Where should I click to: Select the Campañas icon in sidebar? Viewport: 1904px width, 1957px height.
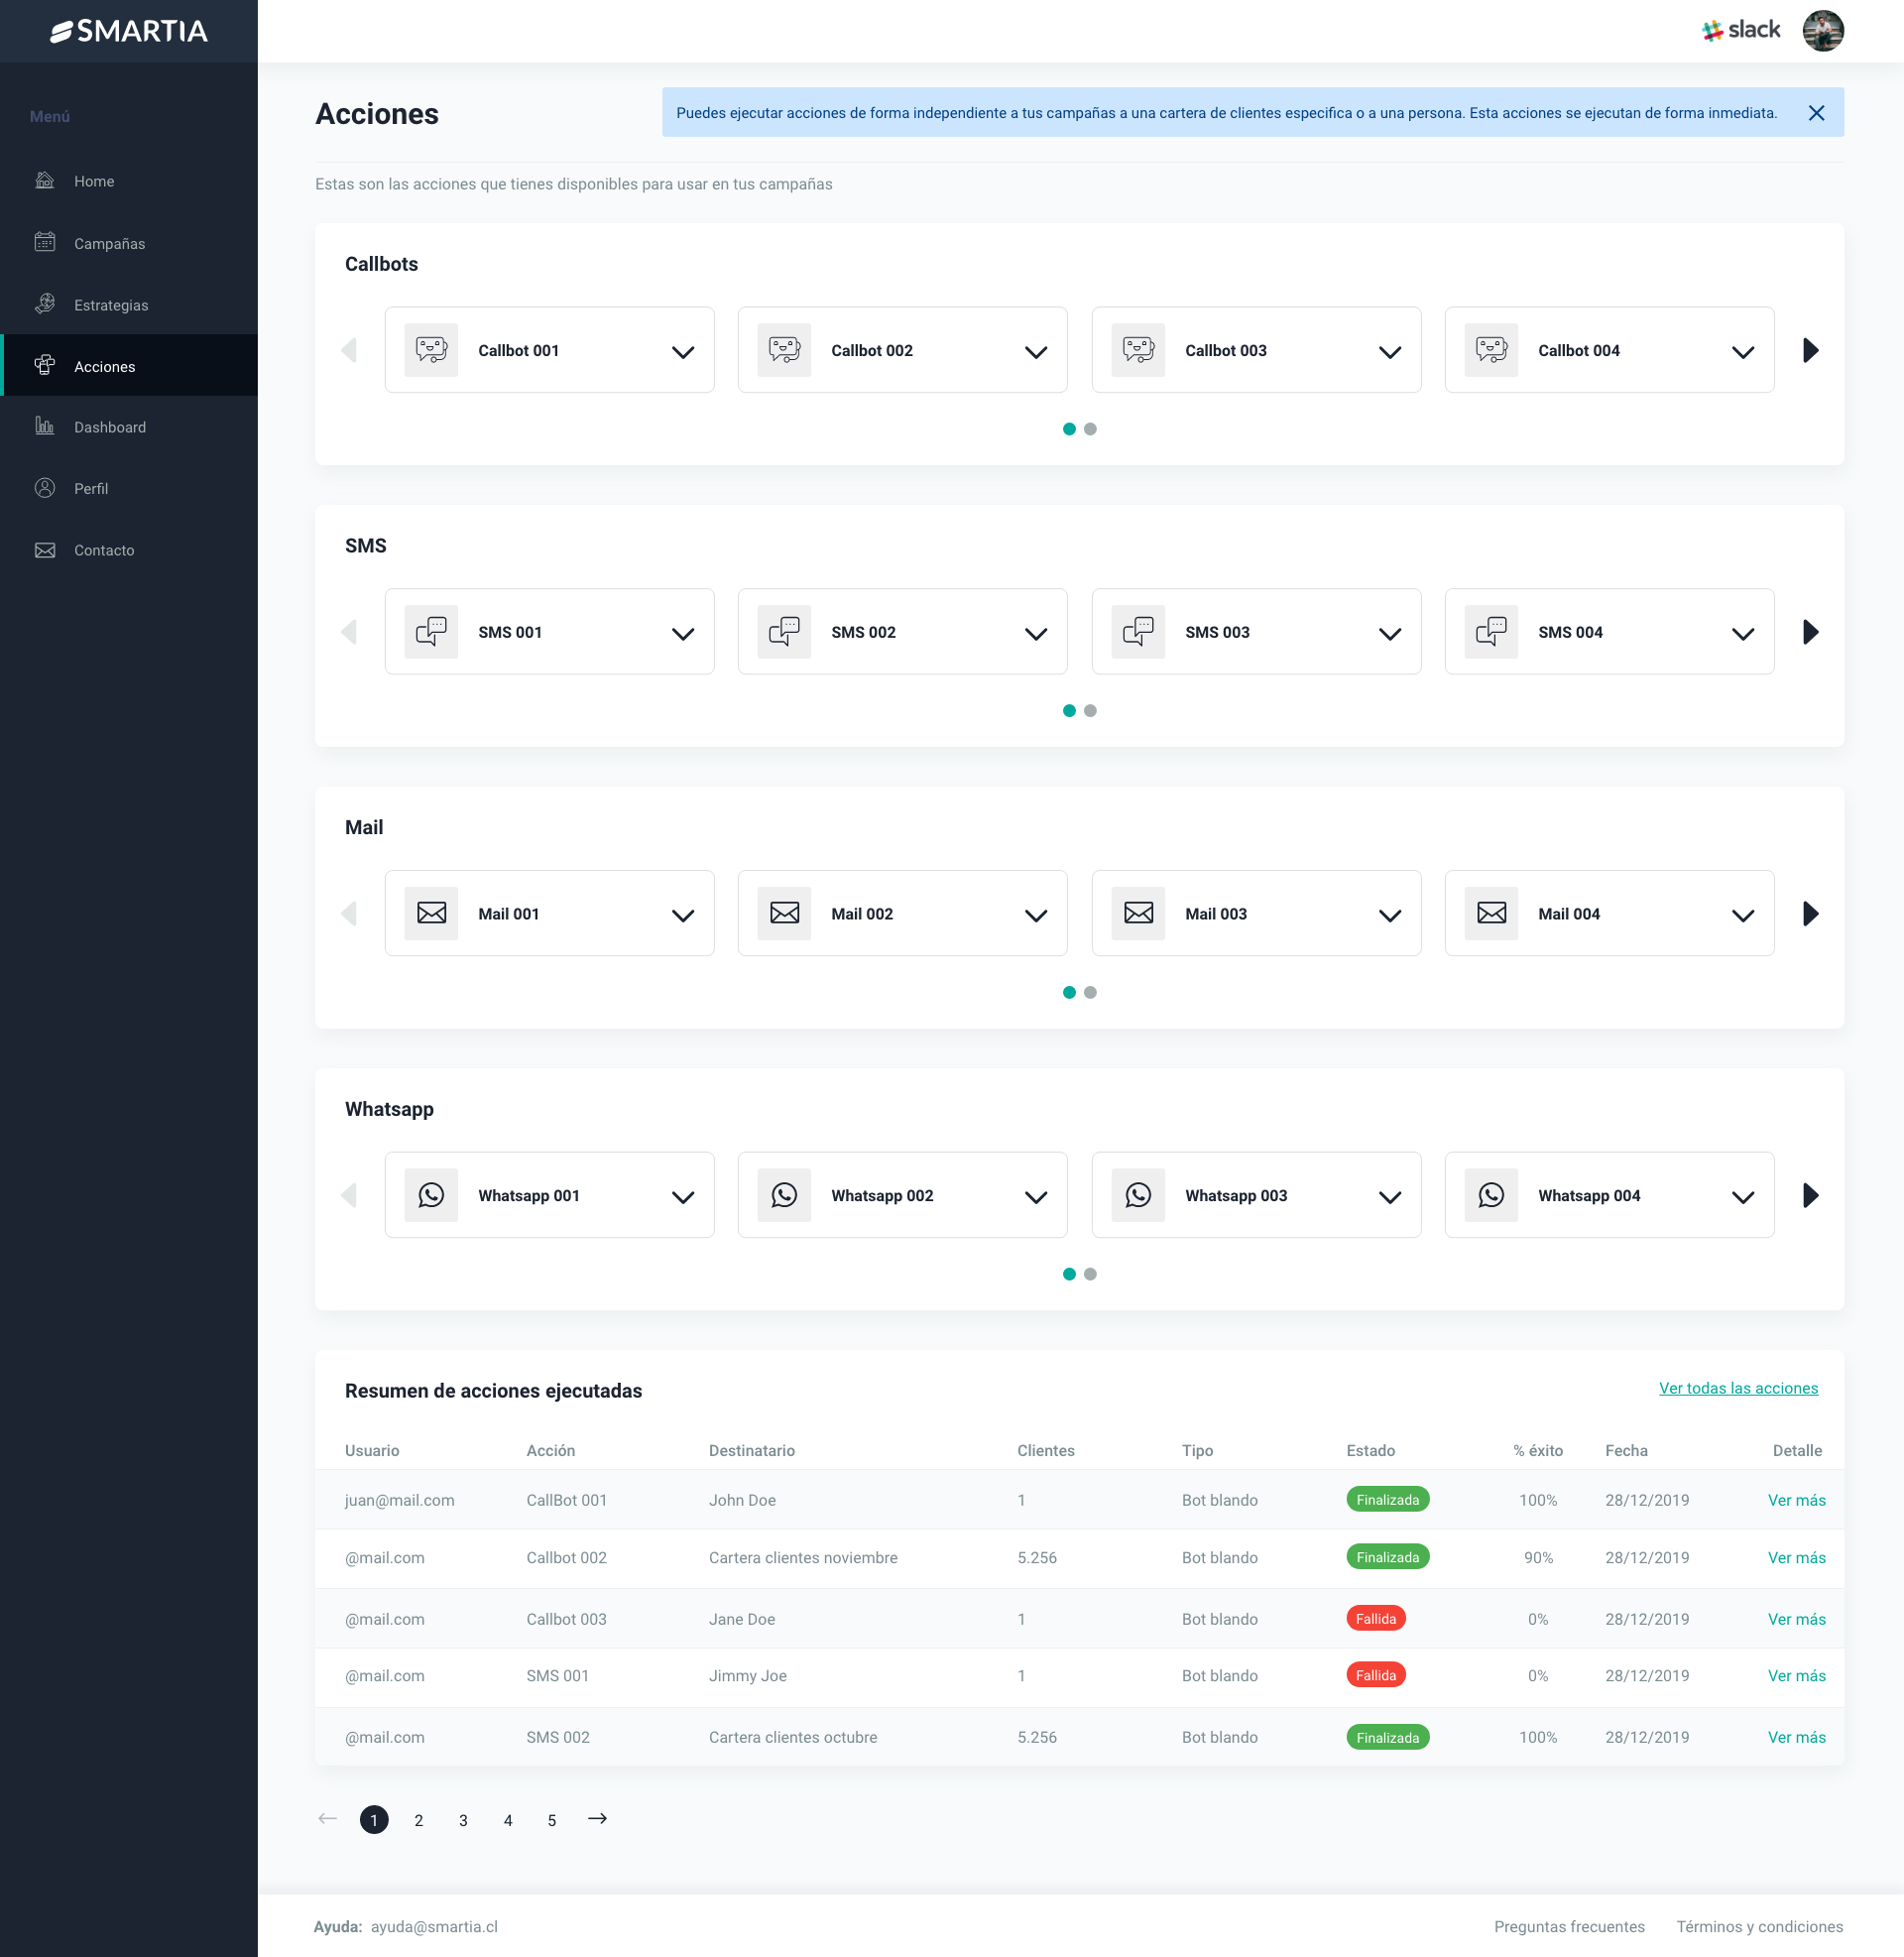(45, 242)
